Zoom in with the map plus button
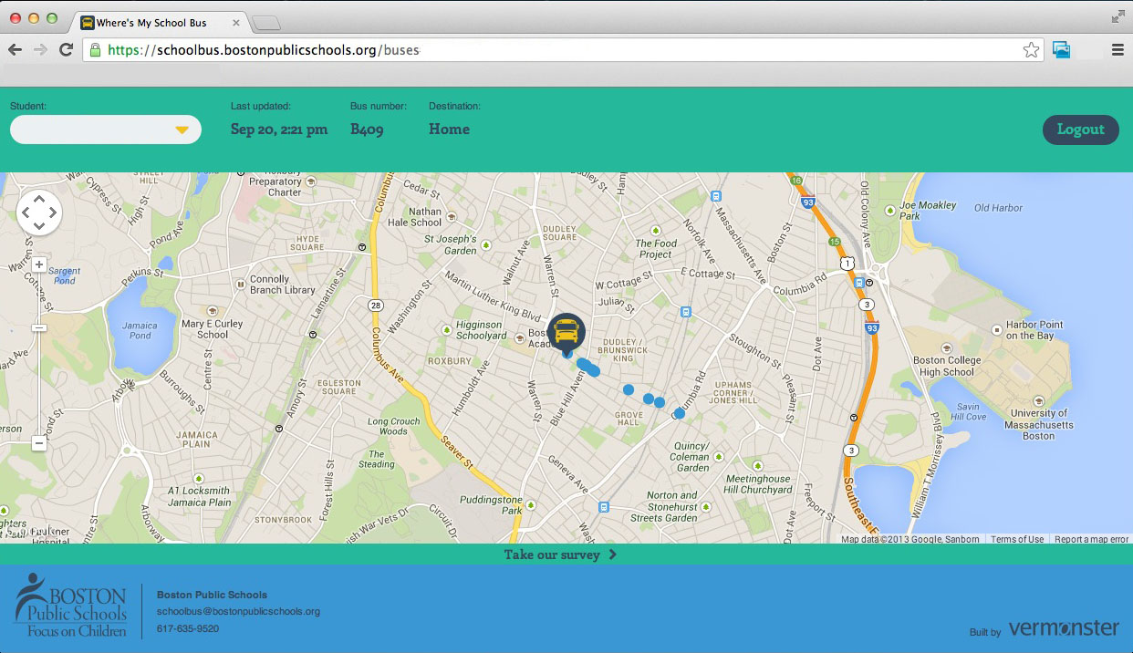 pyautogui.click(x=39, y=265)
